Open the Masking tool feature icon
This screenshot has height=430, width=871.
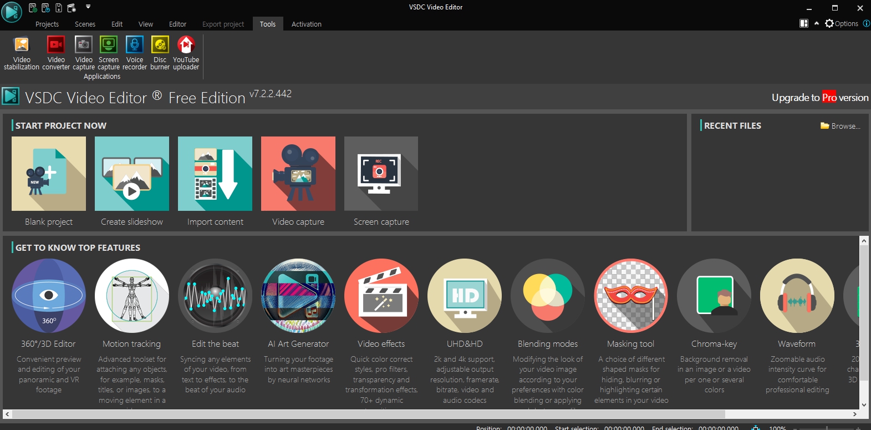pyautogui.click(x=631, y=296)
